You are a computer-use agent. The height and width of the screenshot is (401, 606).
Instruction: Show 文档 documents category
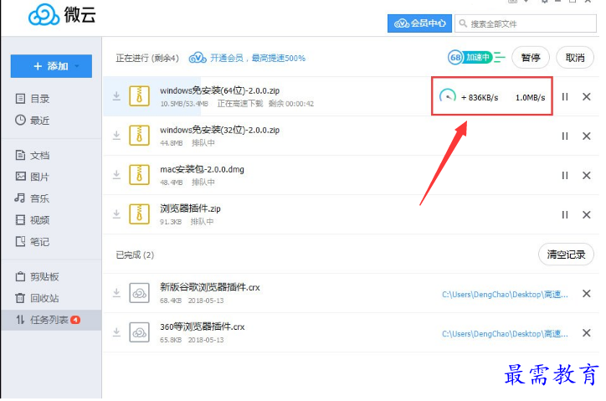[33, 156]
